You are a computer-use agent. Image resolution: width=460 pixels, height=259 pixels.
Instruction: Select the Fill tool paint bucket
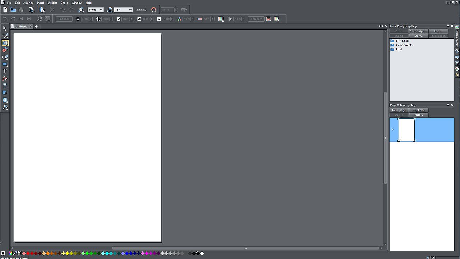click(5, 78)
